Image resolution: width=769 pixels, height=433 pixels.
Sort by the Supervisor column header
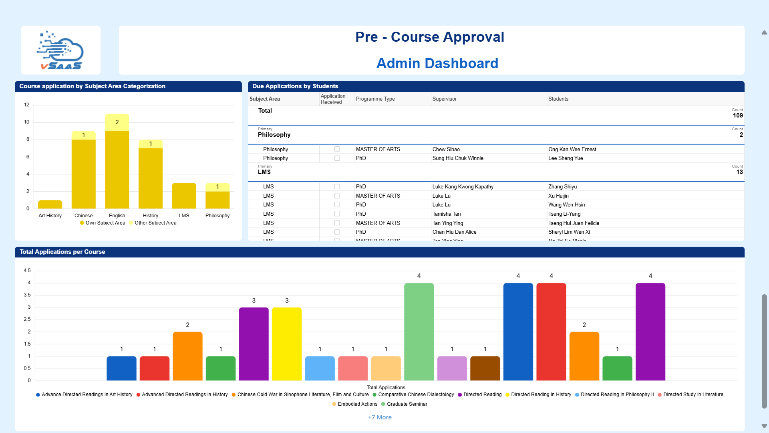pyautogui.click(x=444, y=99)
